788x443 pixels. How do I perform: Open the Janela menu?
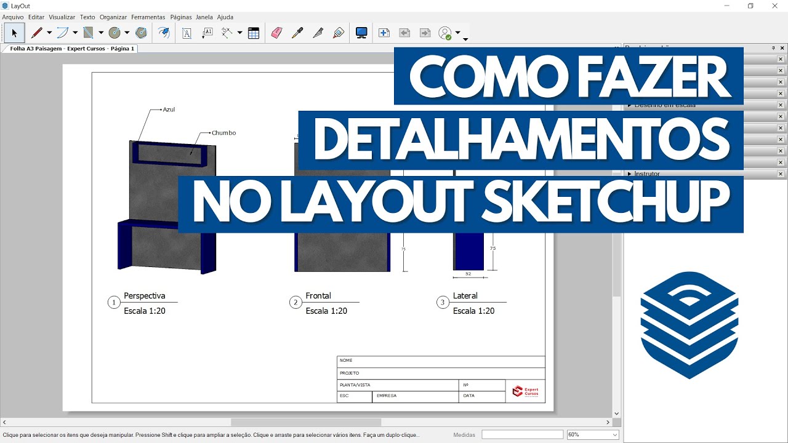(204, 17)
